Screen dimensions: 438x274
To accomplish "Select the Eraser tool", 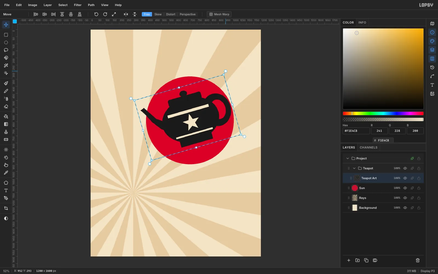I will click(6, 106).
